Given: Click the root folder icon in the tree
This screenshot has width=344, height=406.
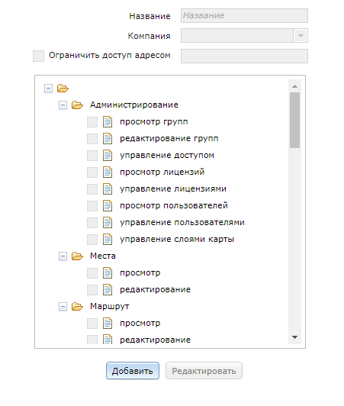Looking at the screenshot, I should (63, 89).
